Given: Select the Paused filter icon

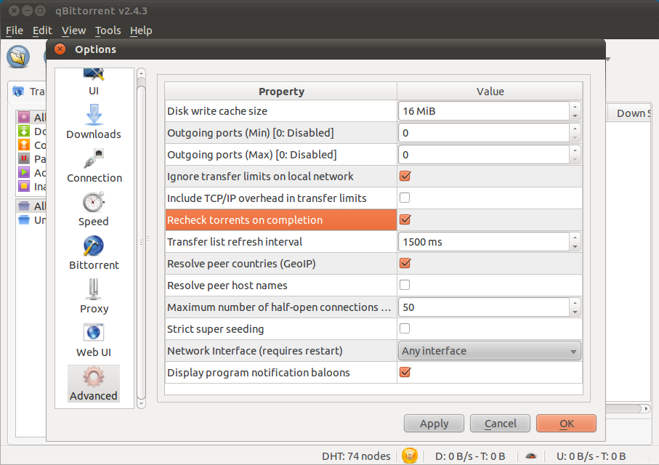Looking at the screenshot, I should (x=24, y=158).
